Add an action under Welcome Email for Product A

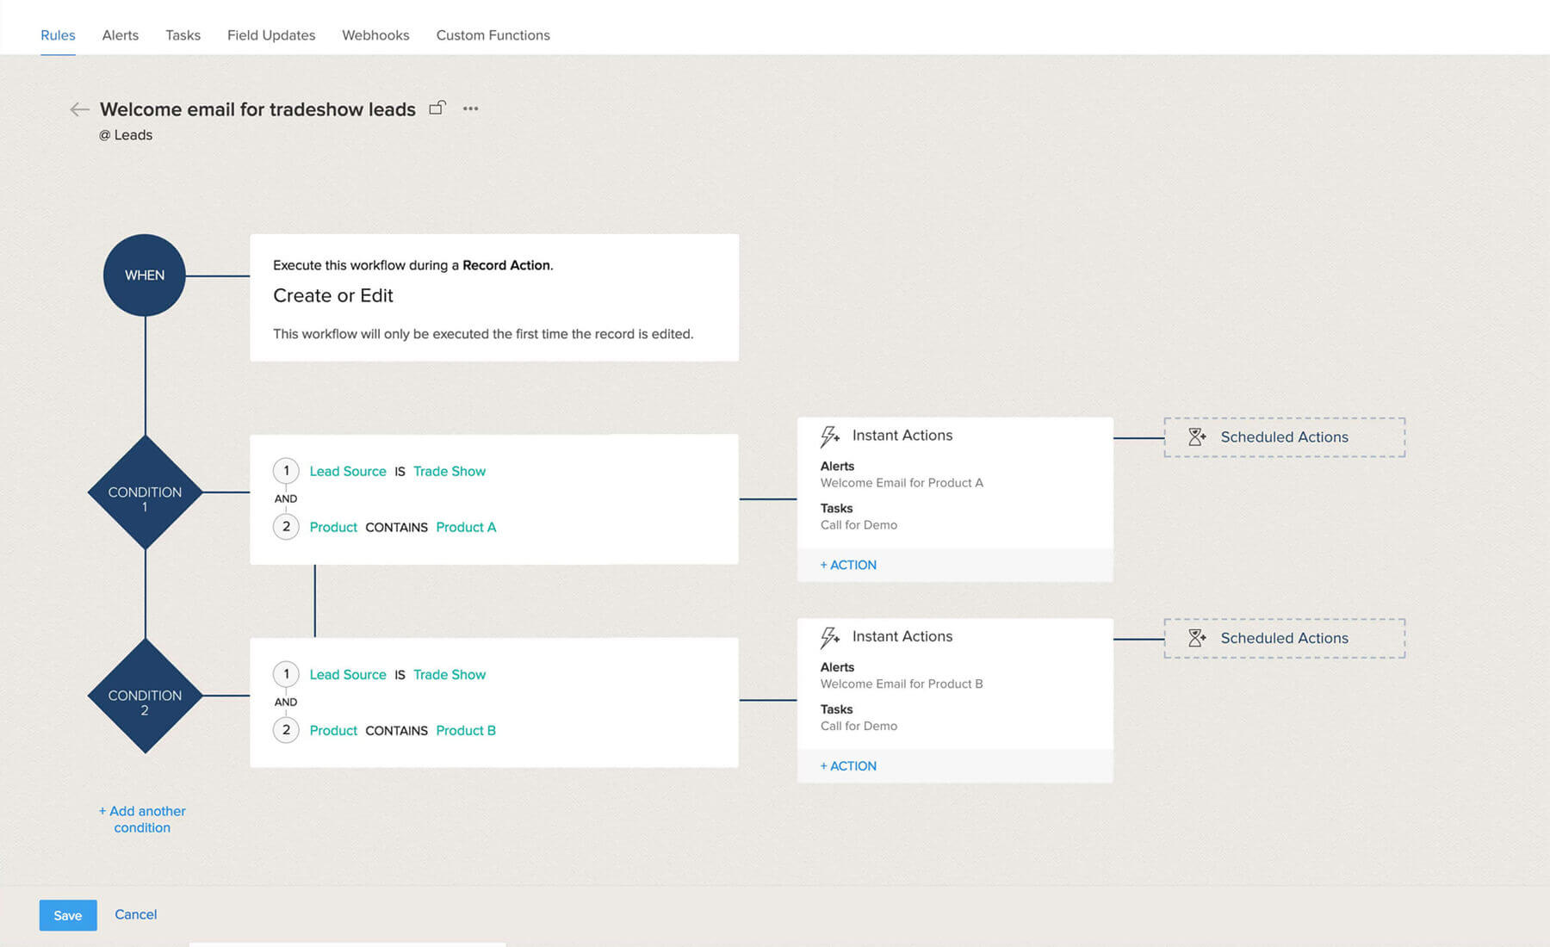coord(848,565)
